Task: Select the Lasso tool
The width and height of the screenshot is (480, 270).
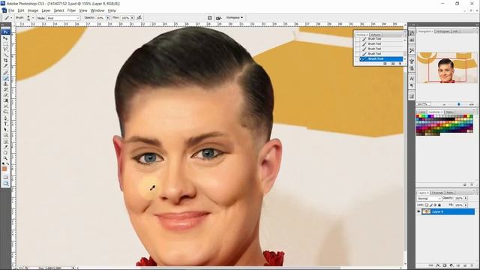Action: 5,49
